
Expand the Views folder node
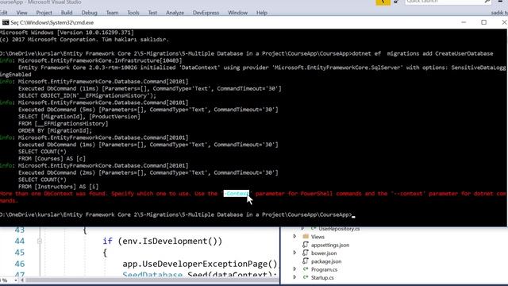(x=294, y=237)
